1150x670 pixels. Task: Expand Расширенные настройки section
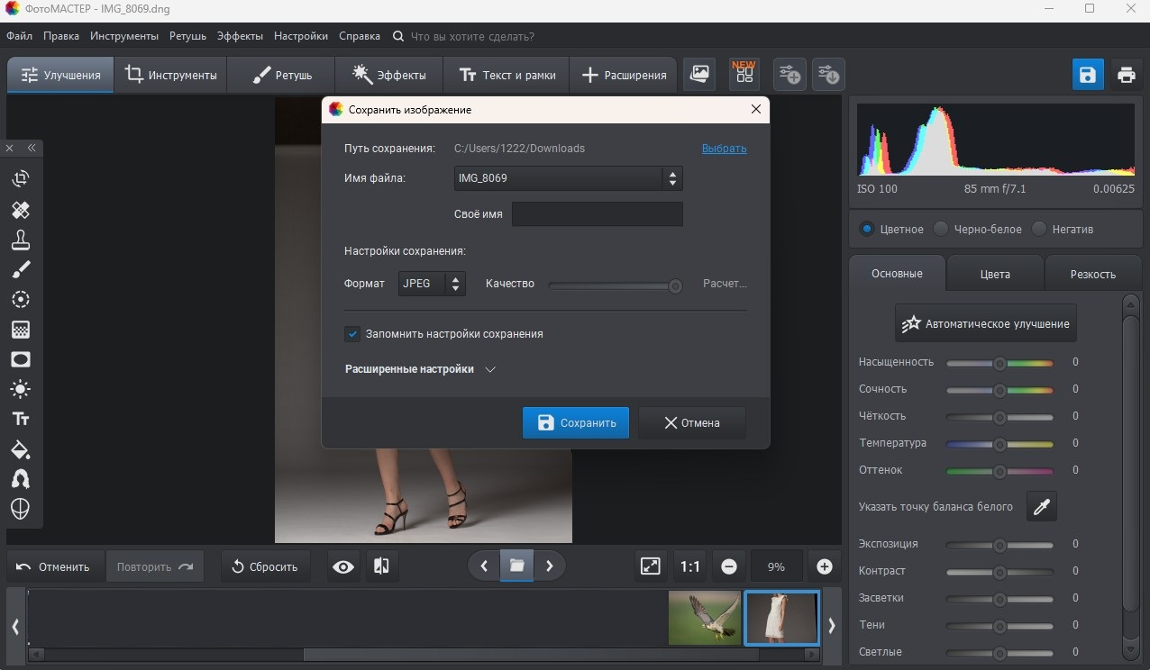click(420, 369)
